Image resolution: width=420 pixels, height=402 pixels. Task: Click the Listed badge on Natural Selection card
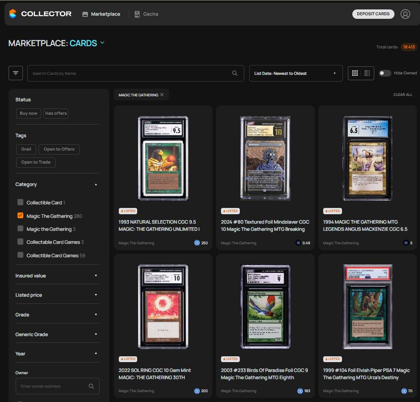point(128,211)
